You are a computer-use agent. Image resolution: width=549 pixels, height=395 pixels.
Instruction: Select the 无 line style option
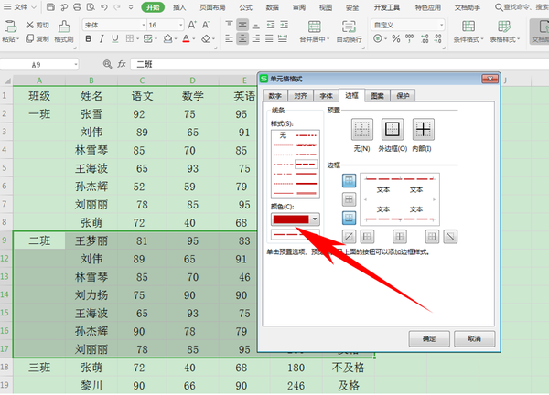[284, 134]
